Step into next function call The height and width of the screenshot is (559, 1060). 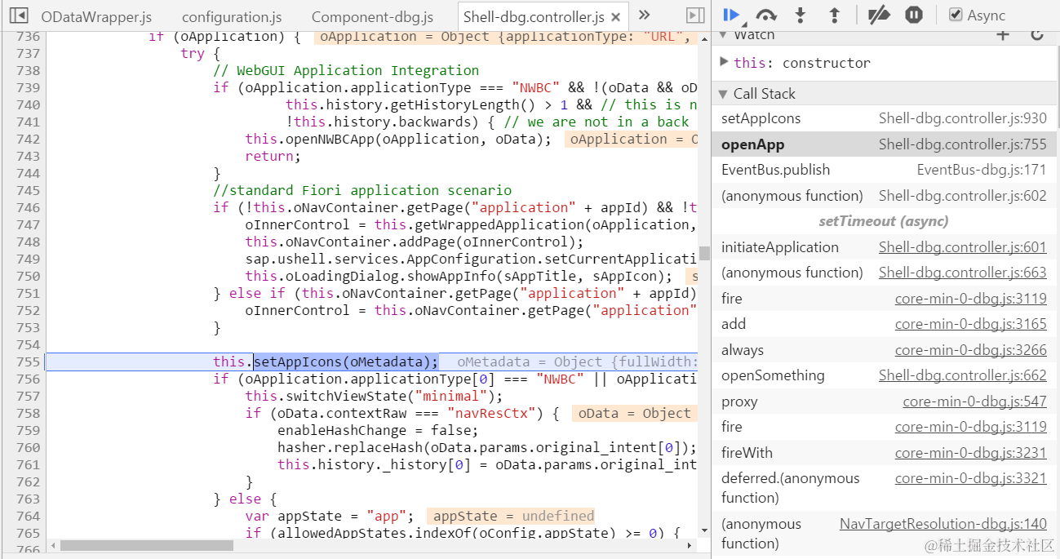[801, 15]
